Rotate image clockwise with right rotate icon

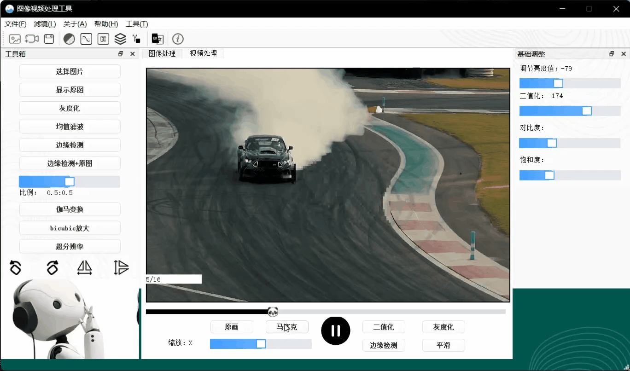(52, 267)
